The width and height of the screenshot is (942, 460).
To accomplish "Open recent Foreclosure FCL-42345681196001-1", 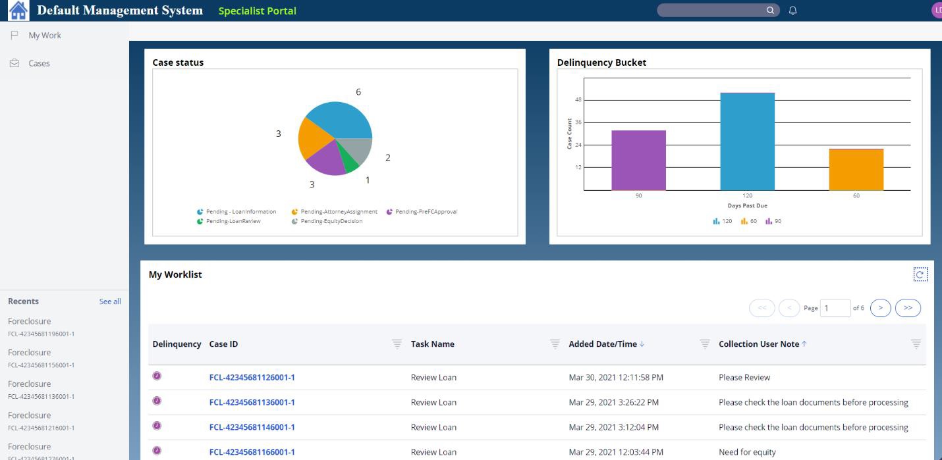I will click(41, 327).
